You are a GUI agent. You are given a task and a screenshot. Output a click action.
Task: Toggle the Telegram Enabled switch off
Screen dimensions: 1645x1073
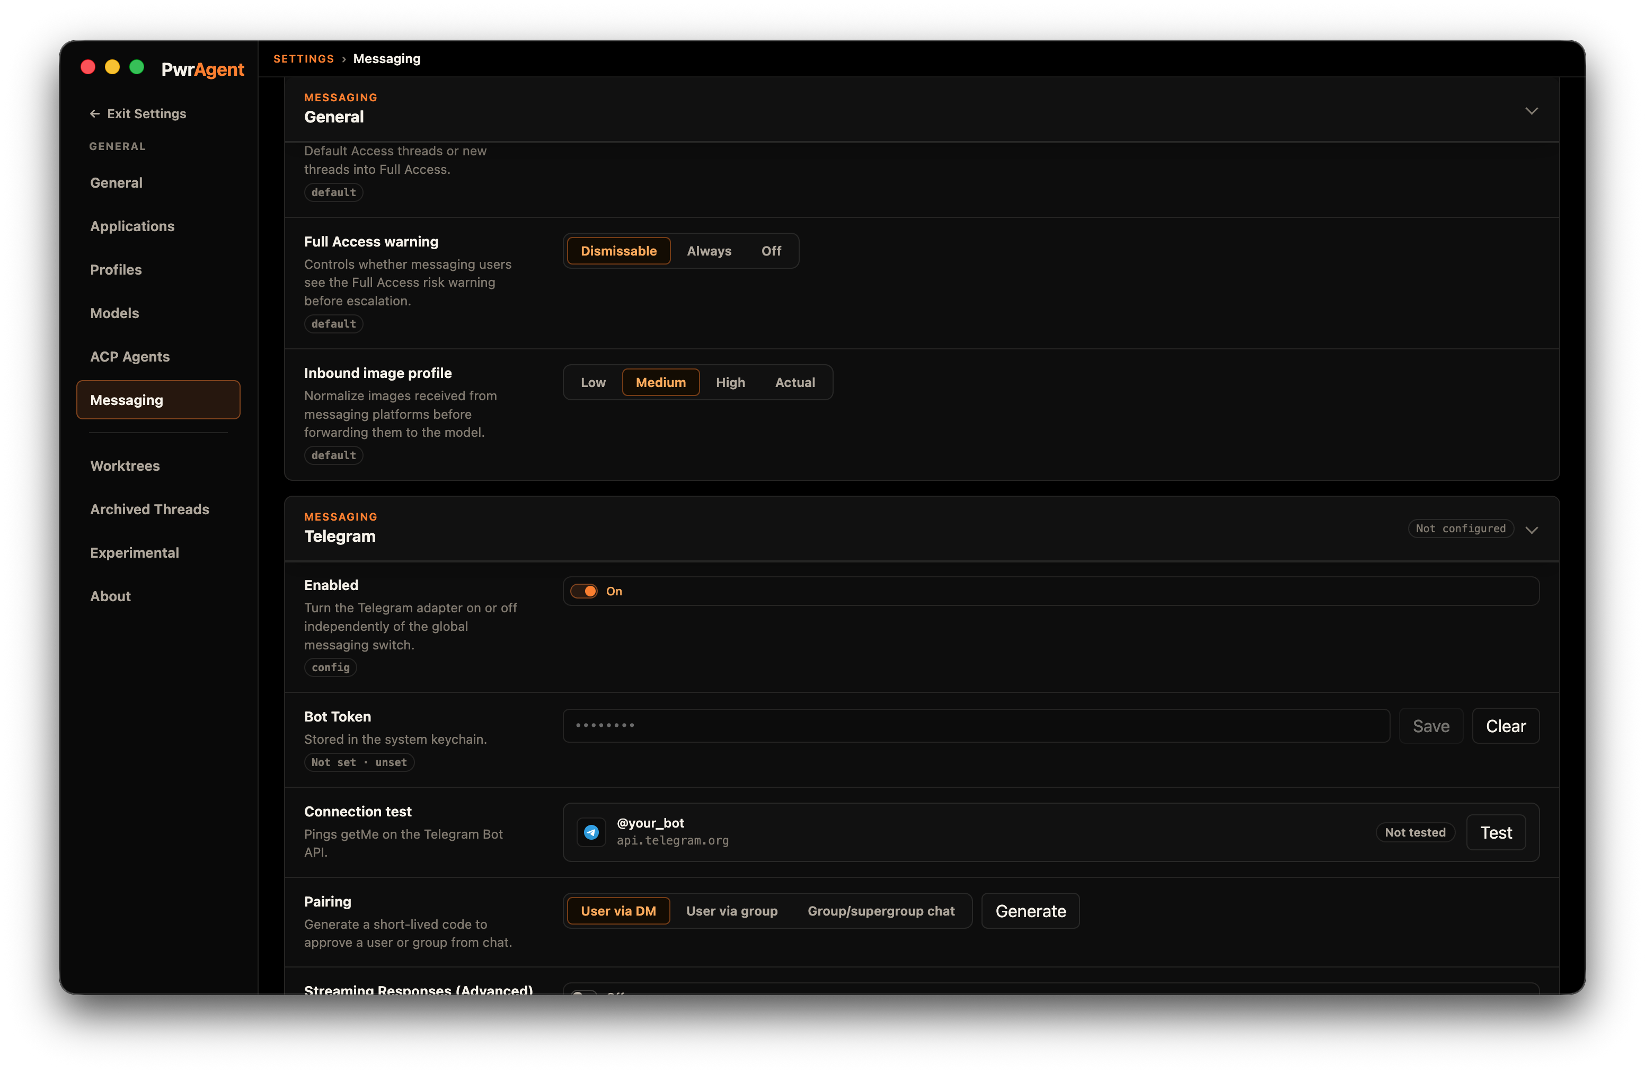584,591
